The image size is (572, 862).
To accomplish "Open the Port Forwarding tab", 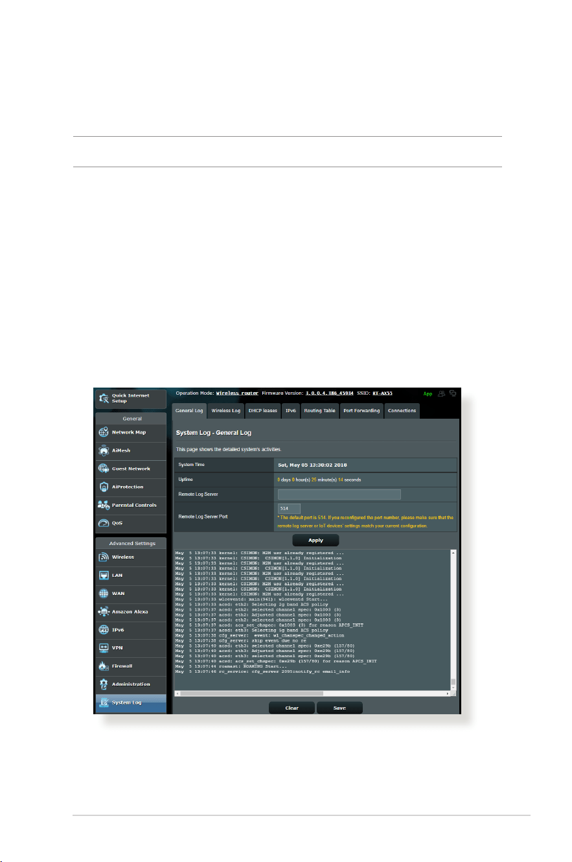I will click(x=361, y=411).
